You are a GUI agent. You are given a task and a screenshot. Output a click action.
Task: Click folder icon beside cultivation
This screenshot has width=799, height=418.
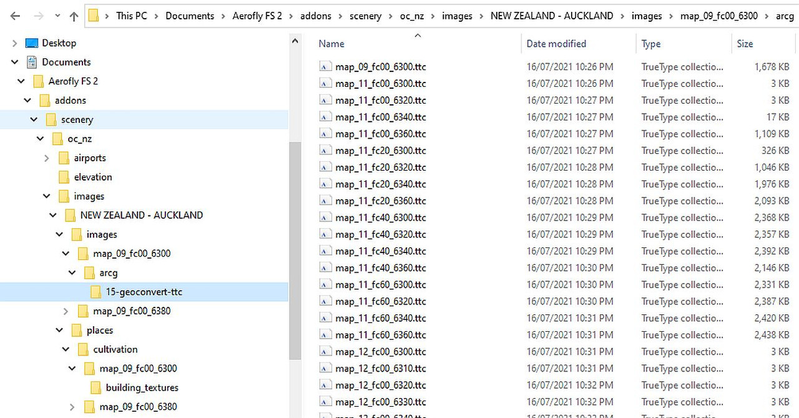83,349
